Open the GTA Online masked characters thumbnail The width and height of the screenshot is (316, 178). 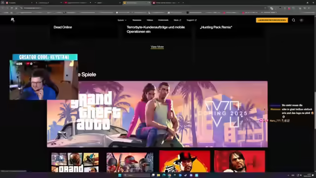(130, 162)
